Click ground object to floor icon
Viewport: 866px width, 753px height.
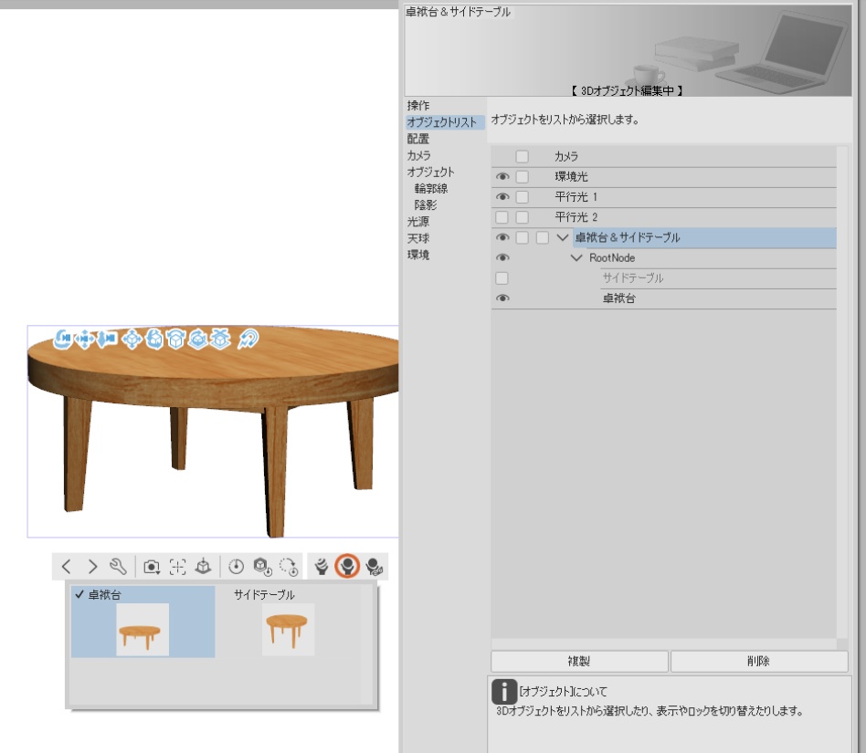click(203, 567)
